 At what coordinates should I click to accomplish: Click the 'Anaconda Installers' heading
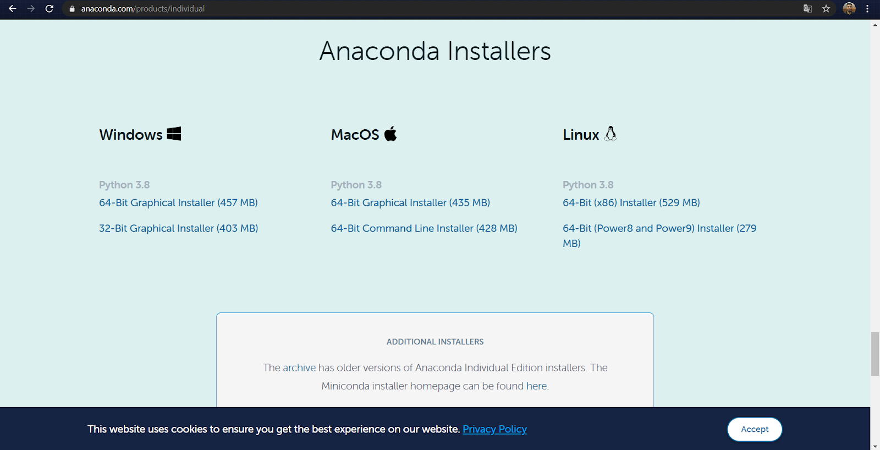tap(435, 51)
